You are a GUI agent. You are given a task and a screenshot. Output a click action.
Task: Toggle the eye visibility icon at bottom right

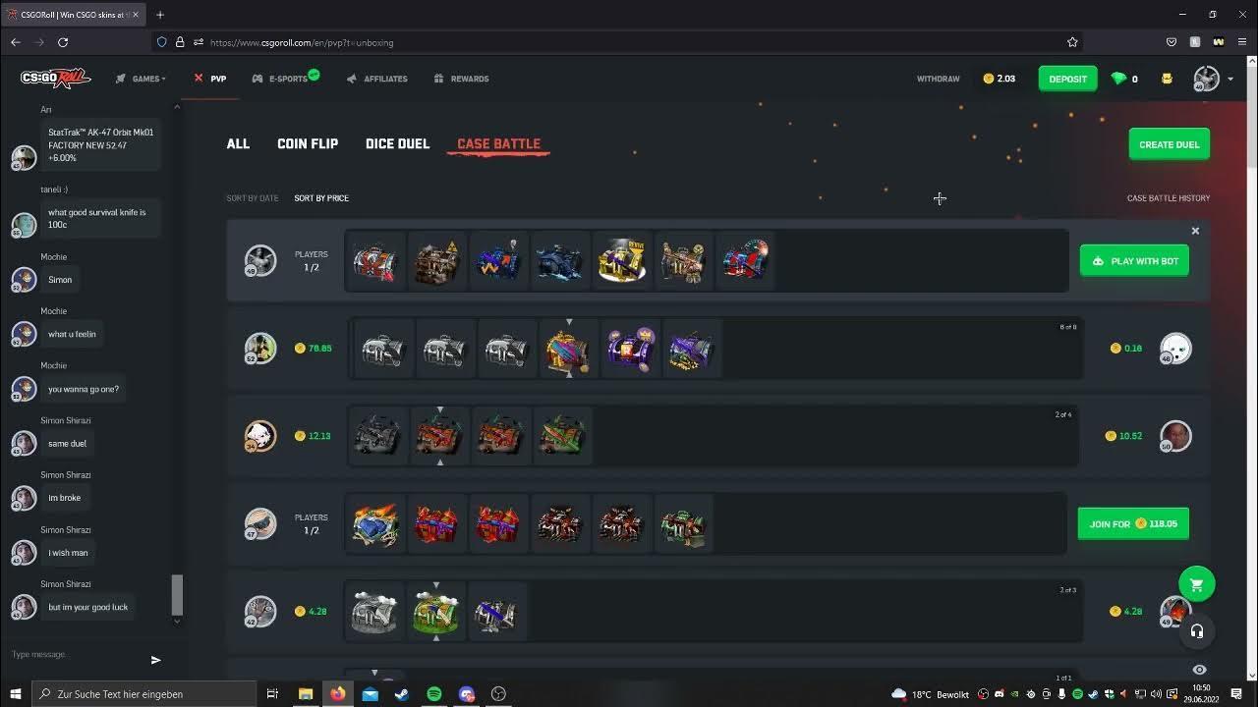1199,670
